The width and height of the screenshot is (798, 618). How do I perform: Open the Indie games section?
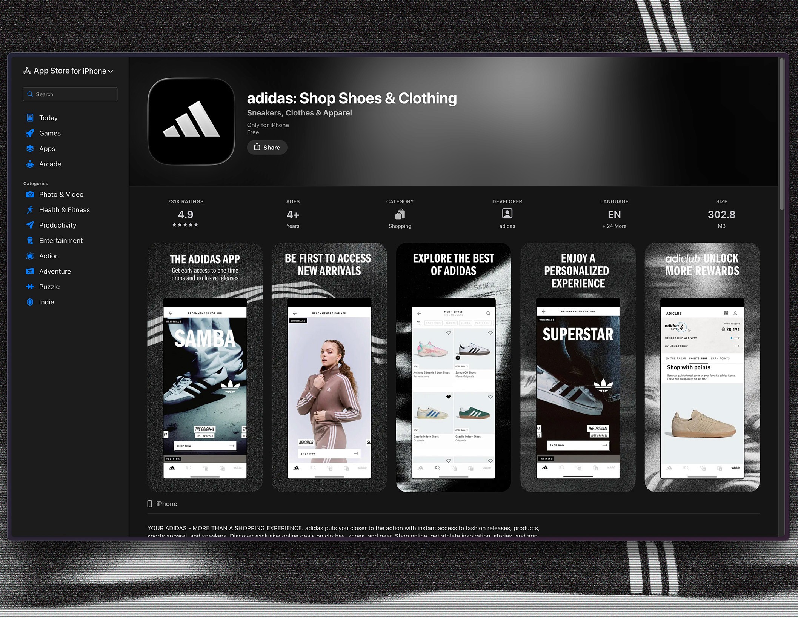[46, 302]
